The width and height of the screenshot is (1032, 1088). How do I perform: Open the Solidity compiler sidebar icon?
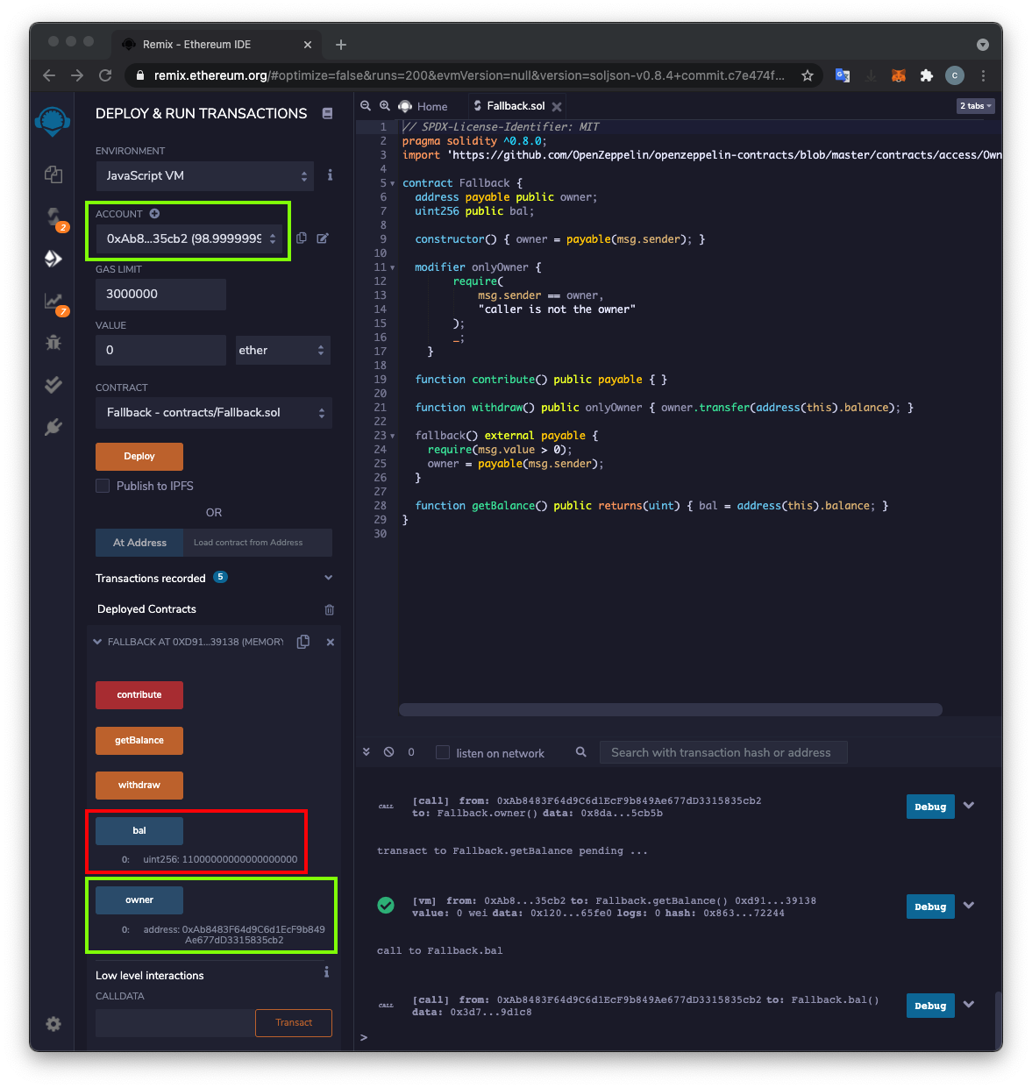pos(53,216)
